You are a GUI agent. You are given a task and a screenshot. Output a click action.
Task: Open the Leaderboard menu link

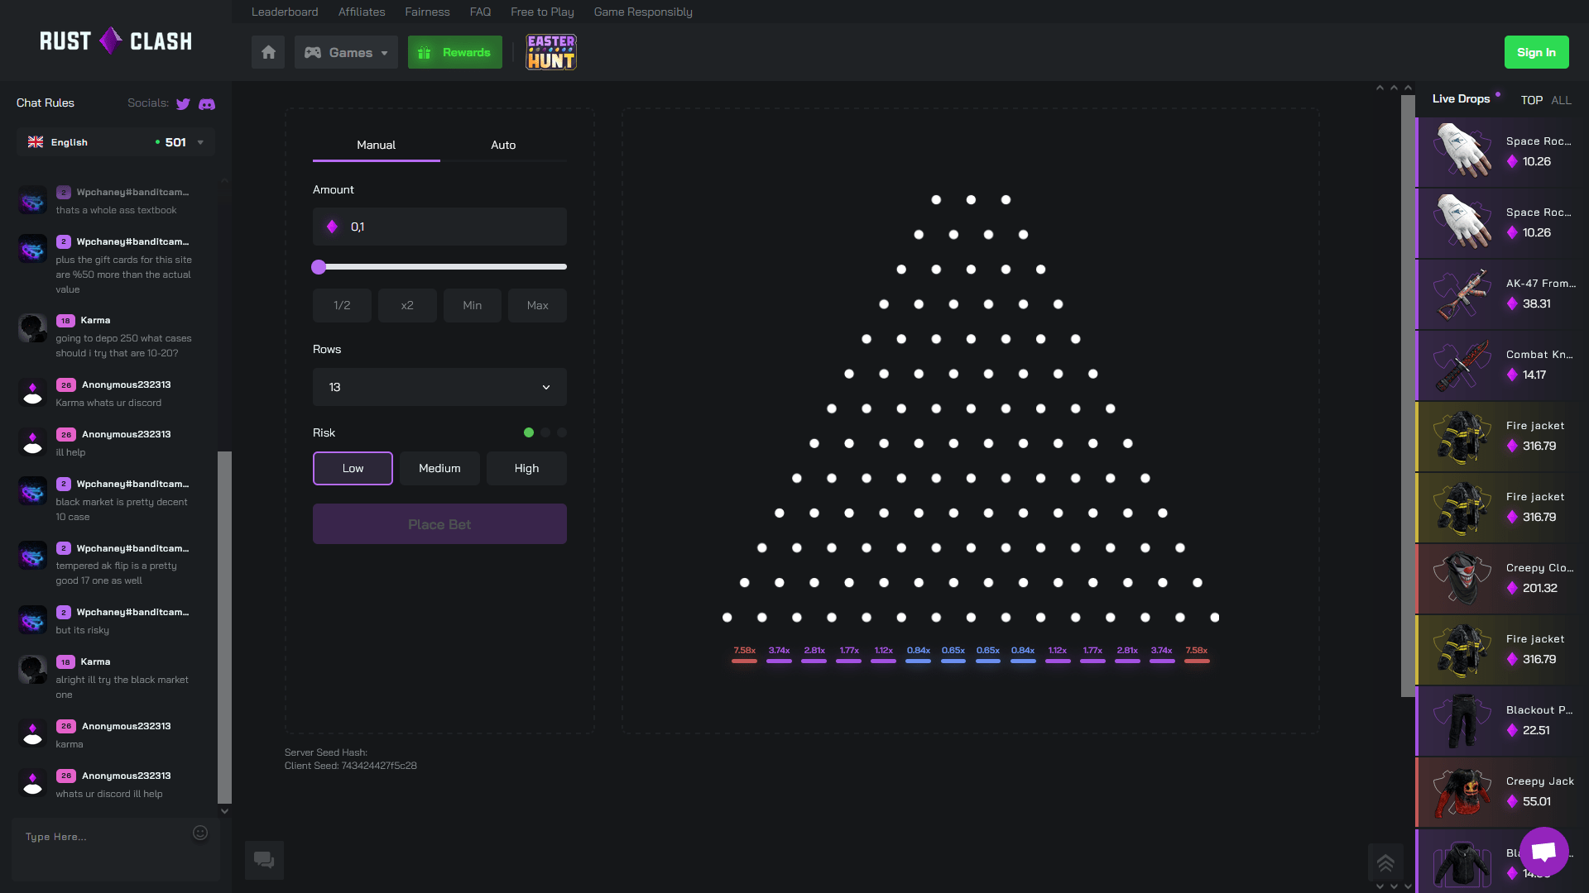pyautogui.click(x=285, y=12)
